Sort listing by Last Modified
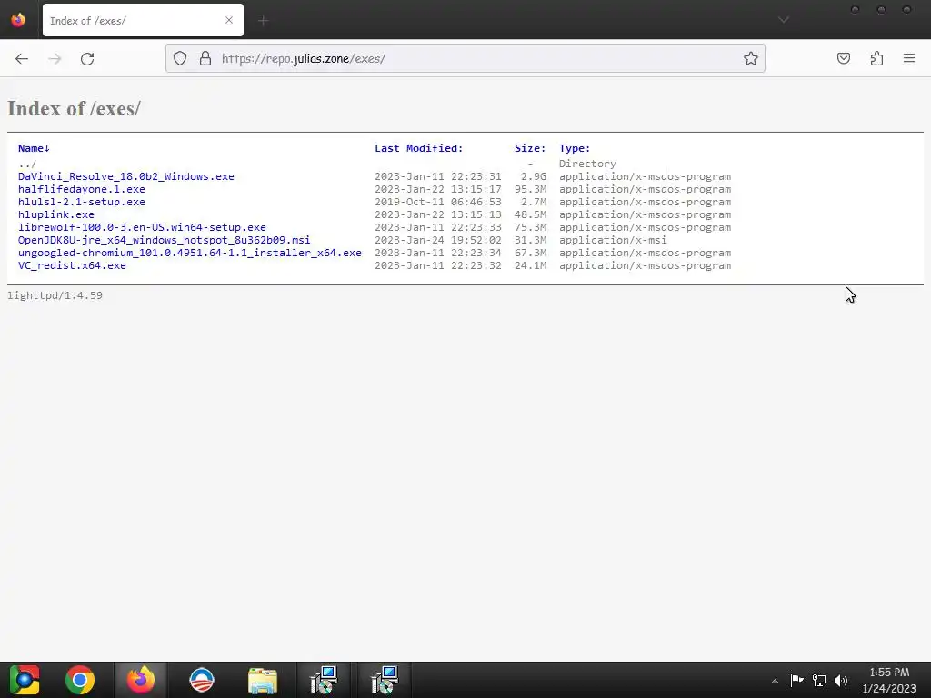 pyautogui.click(x=418, y=148)
